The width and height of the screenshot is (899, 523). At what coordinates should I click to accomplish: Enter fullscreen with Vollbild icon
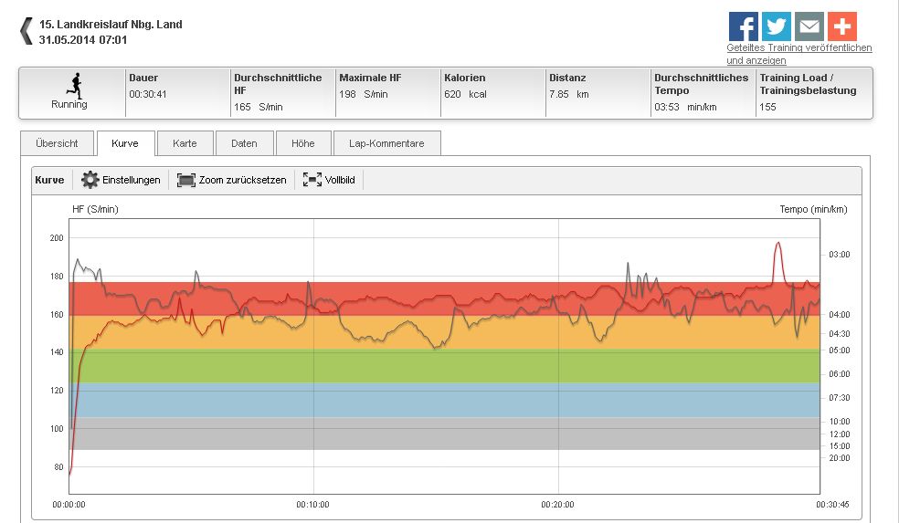click(x=312, y=180)
